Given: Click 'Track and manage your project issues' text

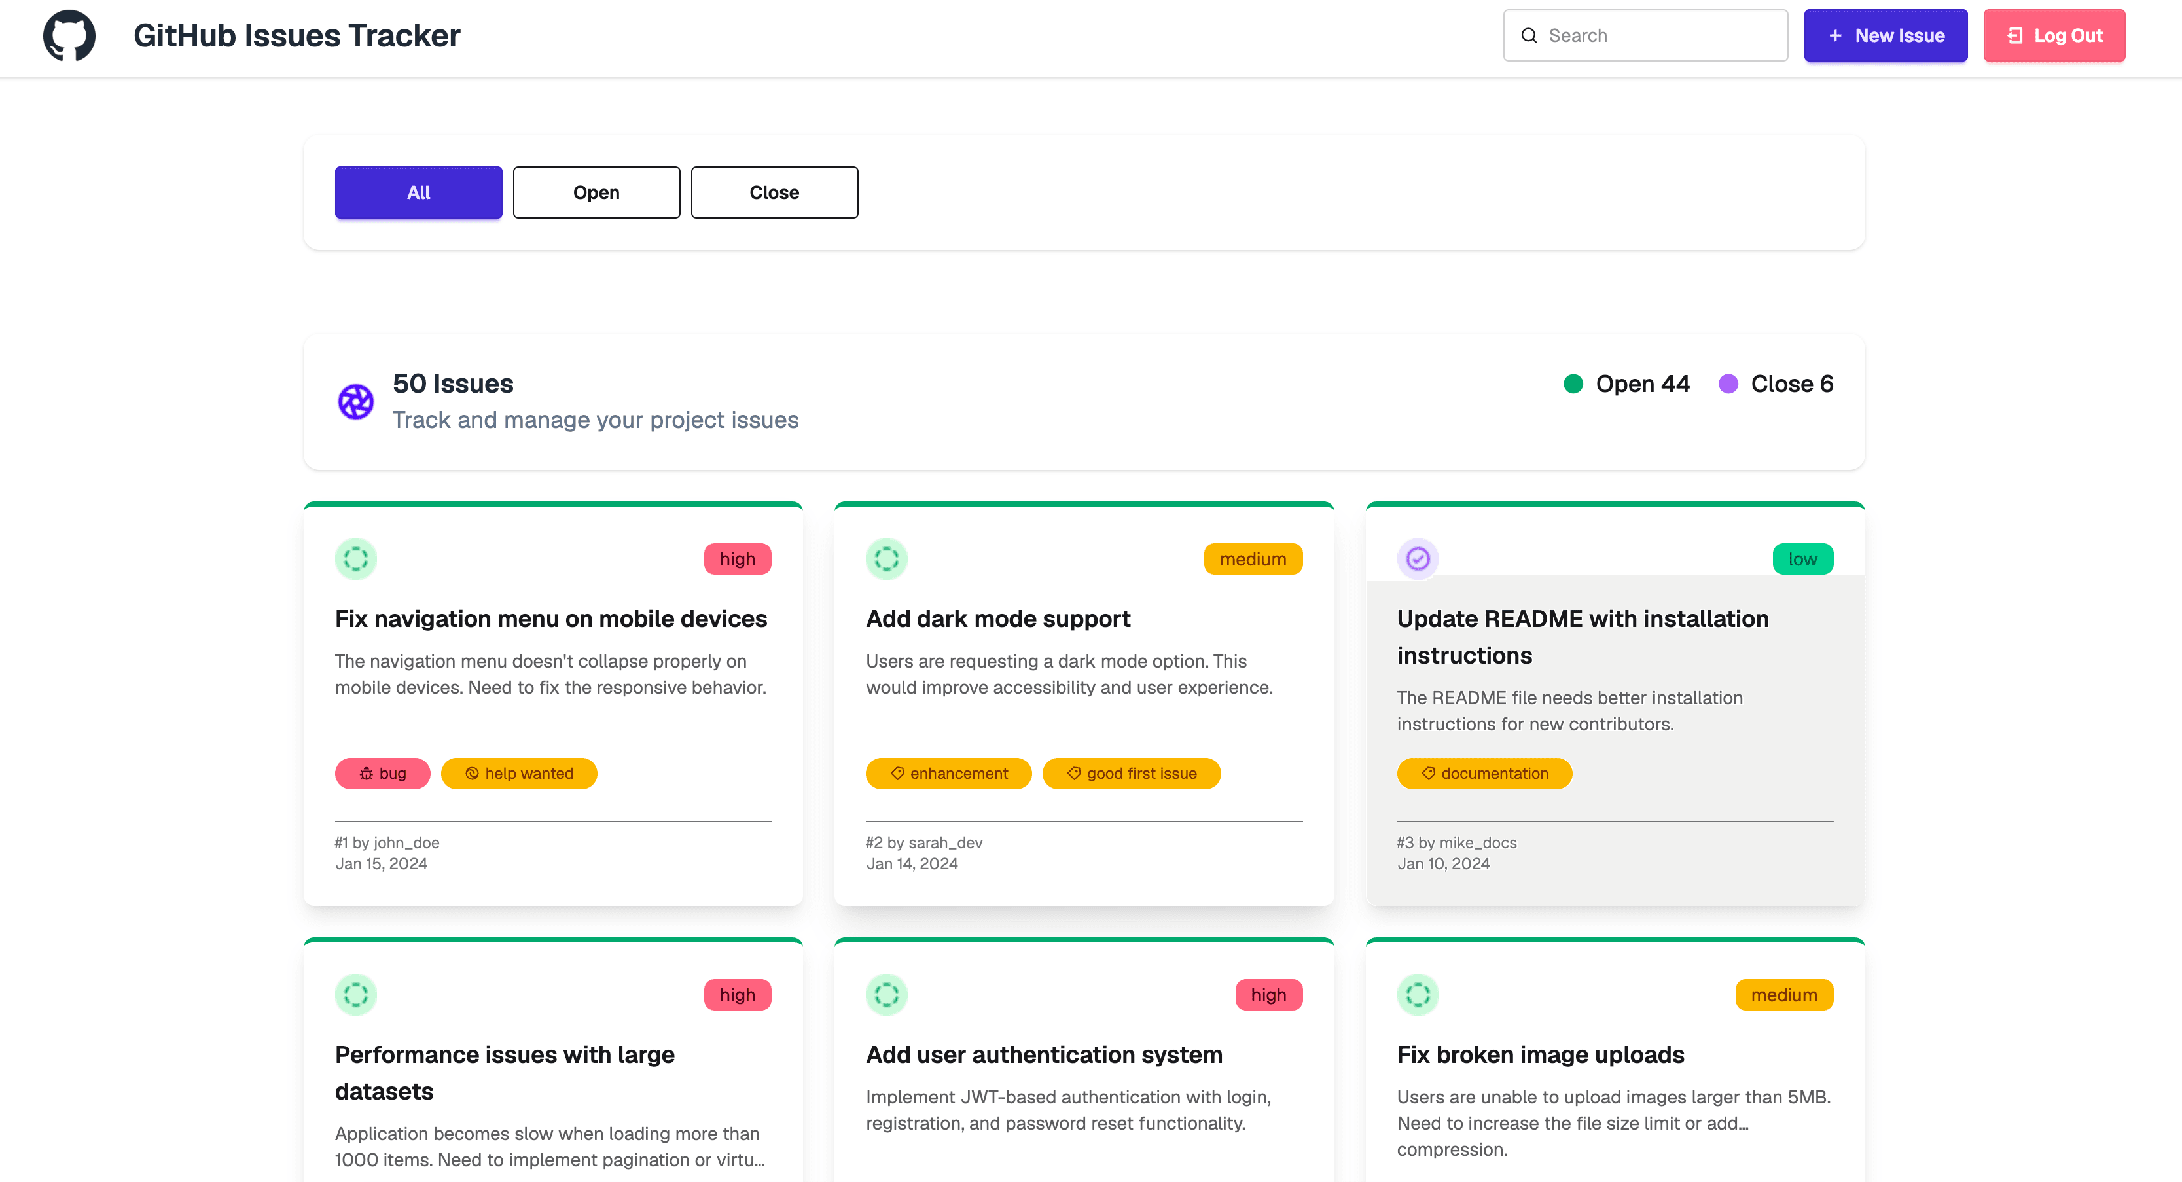Looking at the screenshot, I should 596,420.
